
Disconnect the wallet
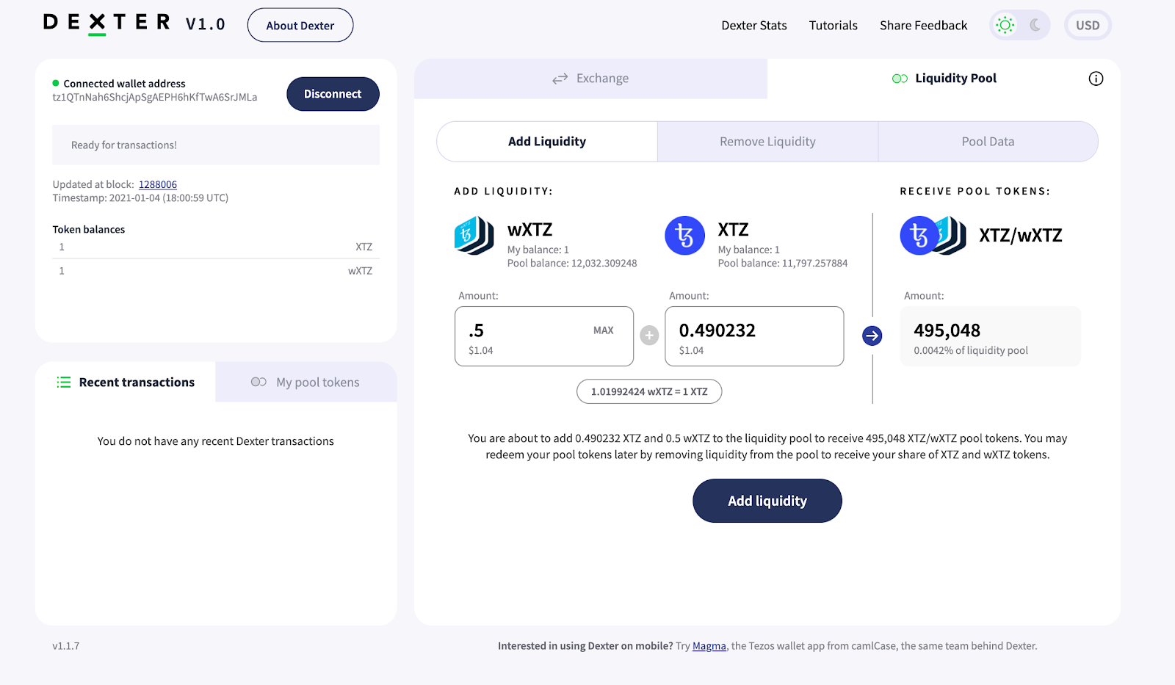coord(333,94)
